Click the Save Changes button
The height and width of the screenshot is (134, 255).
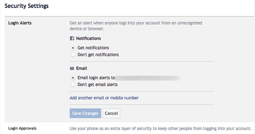(x=85, y=113)
